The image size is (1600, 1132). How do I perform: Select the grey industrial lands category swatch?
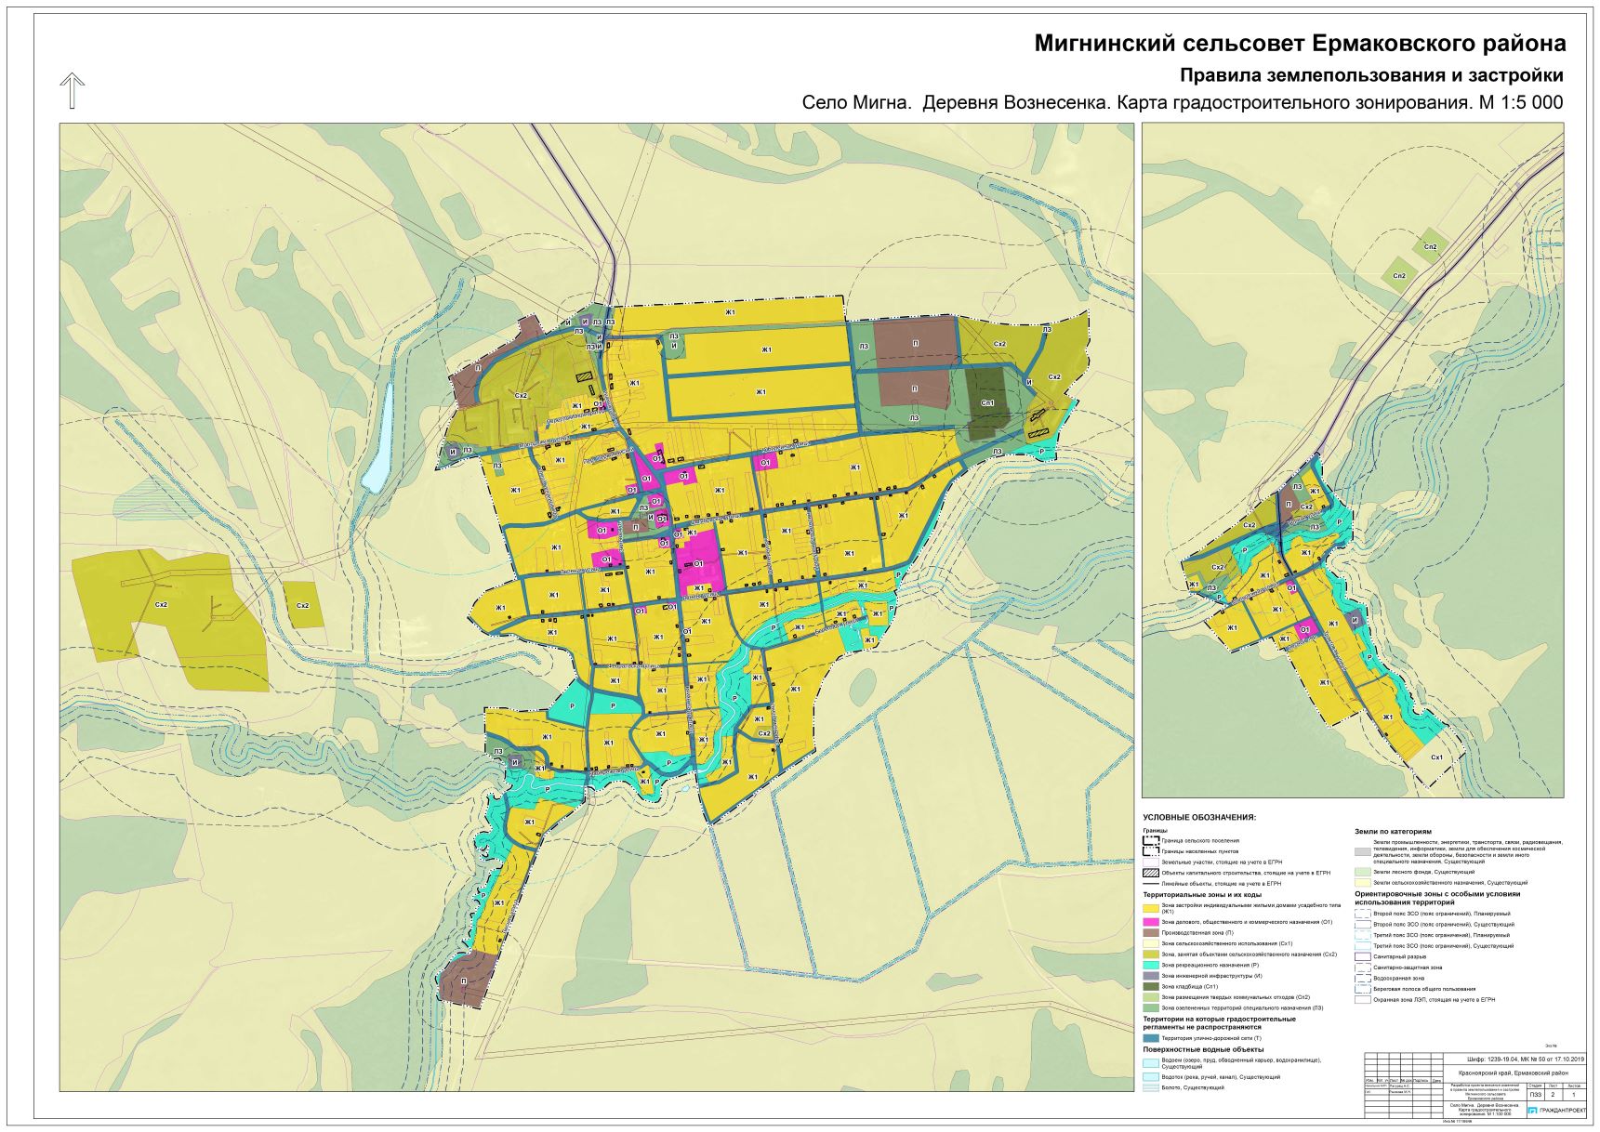(1363, 851)
